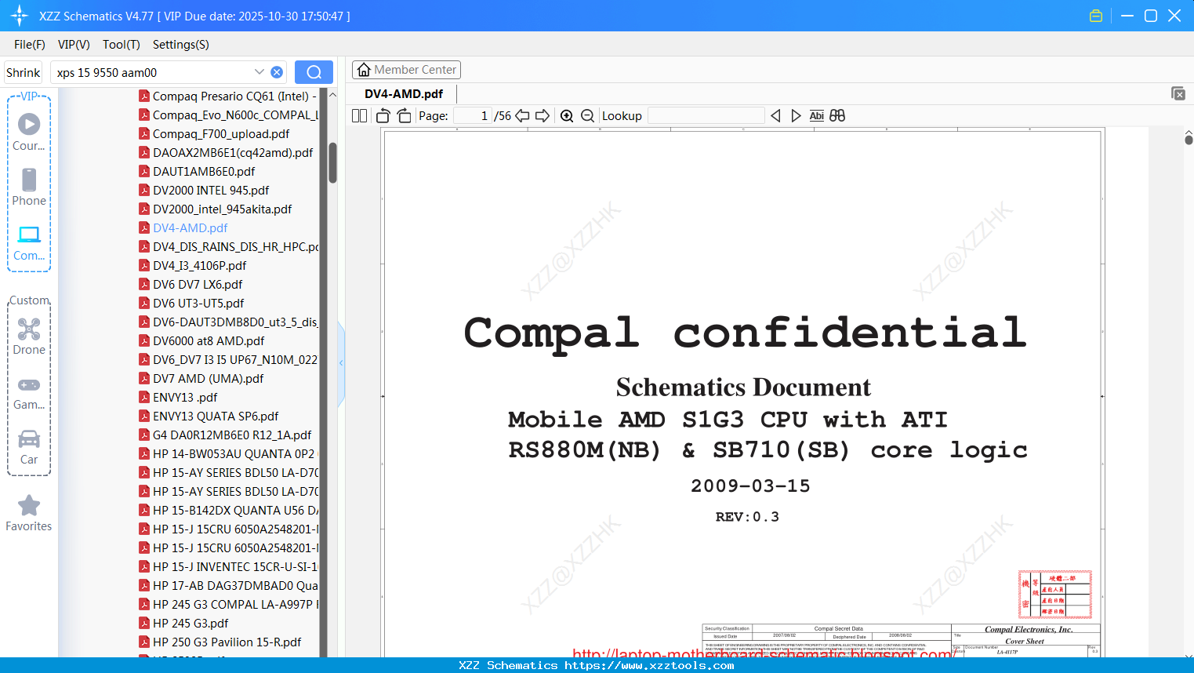Click the PDF viewer scrollbar thumb
The width and height of the screenshot is (1194, 673).
tap(1189, 140)
